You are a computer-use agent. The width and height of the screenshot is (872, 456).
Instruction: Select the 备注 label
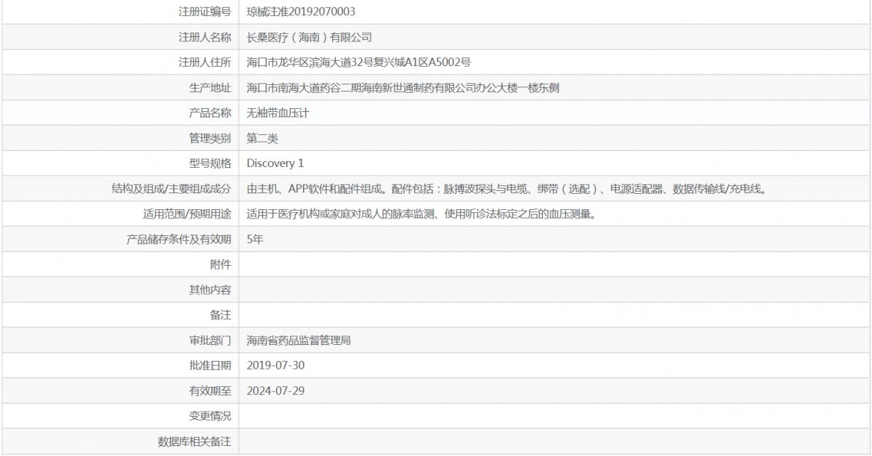pyautogui.click(x=220, y=315)
